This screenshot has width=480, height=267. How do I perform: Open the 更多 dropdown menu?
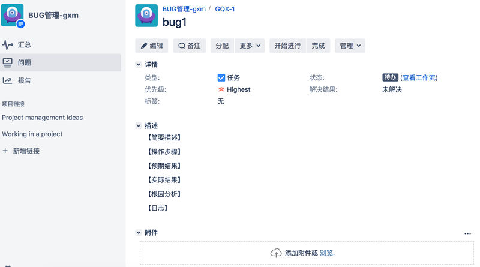250,46
